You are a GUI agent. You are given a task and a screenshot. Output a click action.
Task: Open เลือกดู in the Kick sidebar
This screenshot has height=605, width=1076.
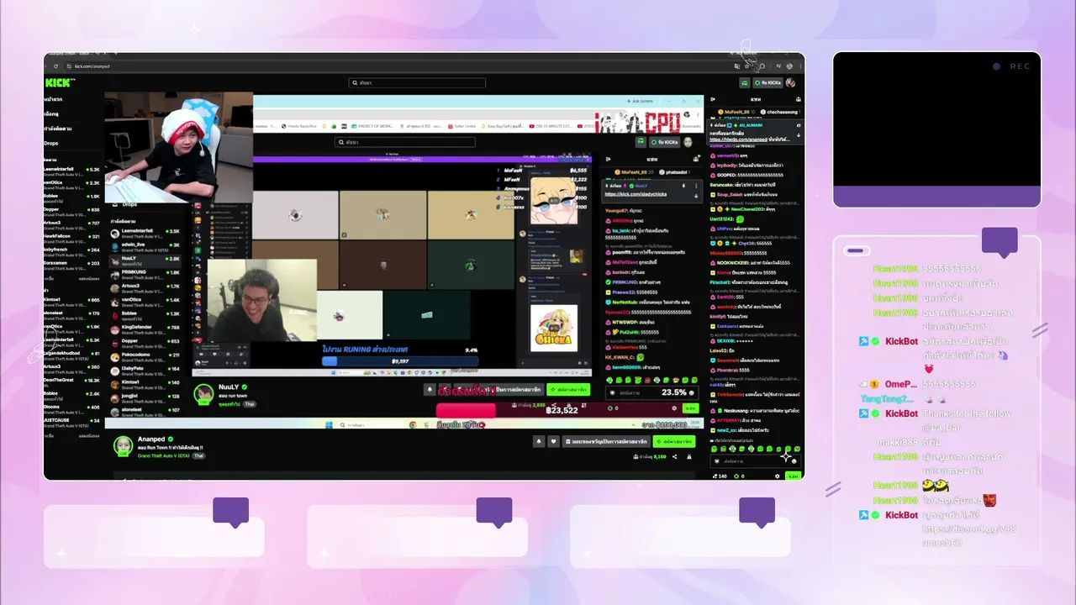[52, 114]
